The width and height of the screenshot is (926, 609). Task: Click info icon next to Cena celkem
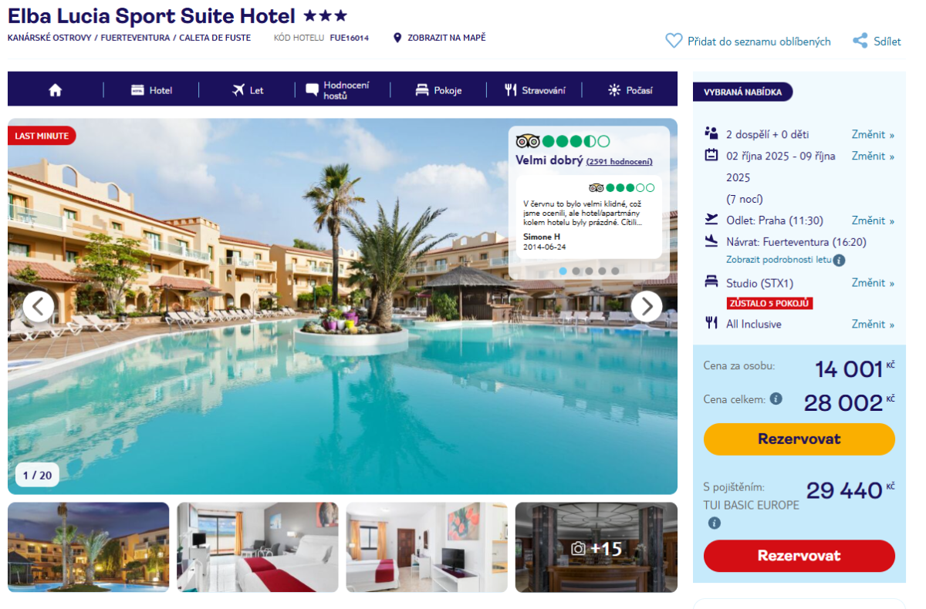coord(776,399)
